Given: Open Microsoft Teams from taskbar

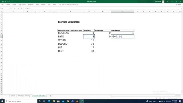Looking at the screenshot, I should pyautogui.click(x=72, y=101).
